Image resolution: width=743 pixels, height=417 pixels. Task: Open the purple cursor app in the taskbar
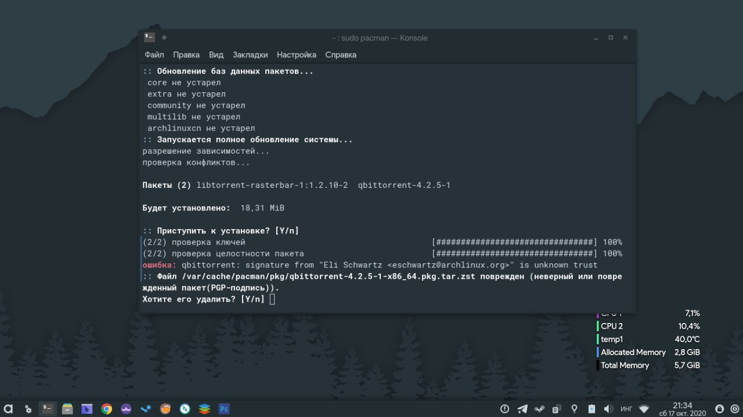click(x=86, y=409)
